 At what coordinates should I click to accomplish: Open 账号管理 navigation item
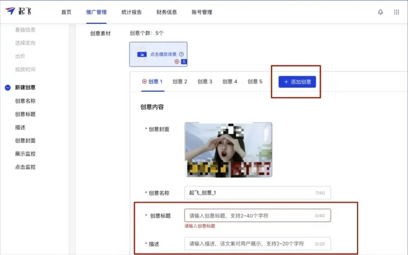(x=202, y=12)
